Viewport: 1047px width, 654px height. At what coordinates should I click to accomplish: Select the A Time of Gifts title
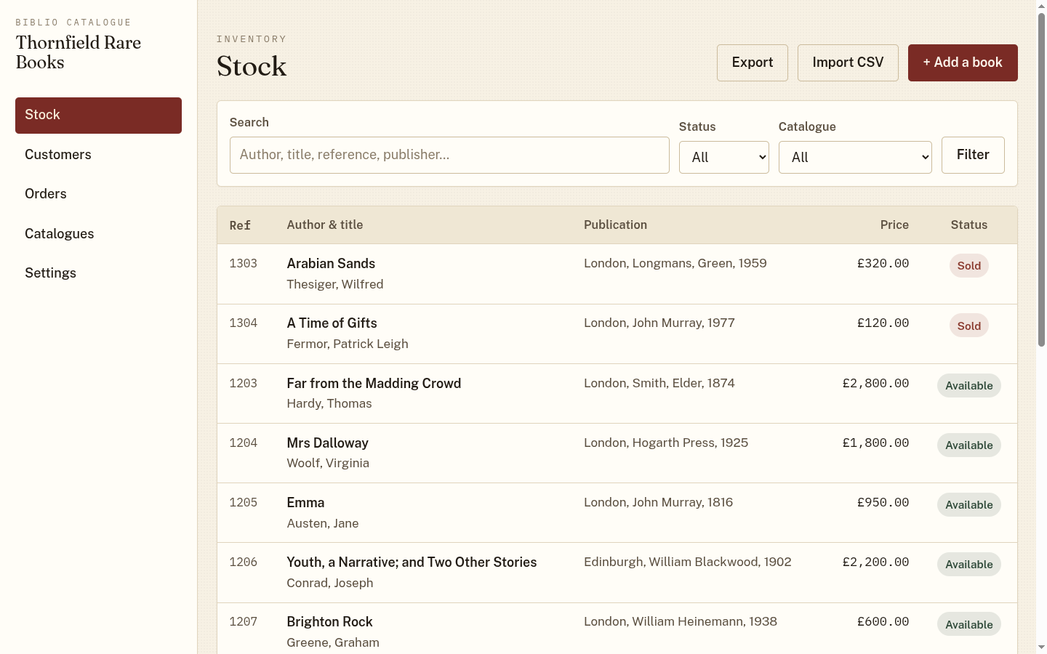coord(332,323)
